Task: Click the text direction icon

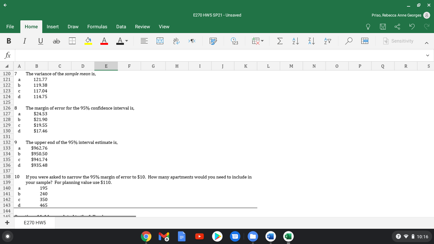Action: [192, 41]
